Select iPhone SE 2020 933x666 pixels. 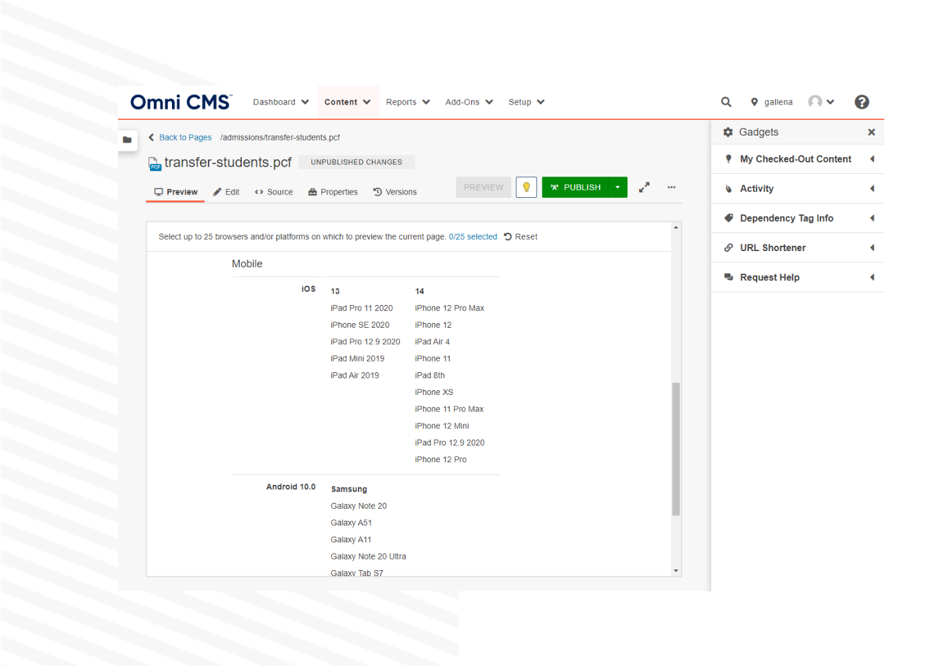[x=360, y=325]
